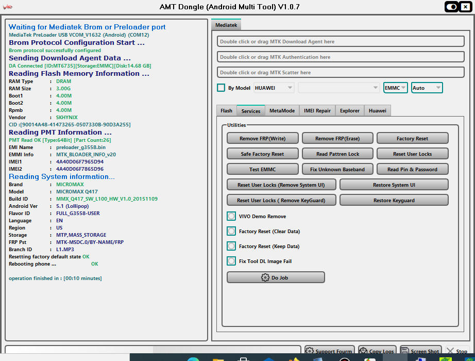Choose the Fix Tool DL Image Fail option
This screenshot has width=475, height=361.
coord(231,261)
